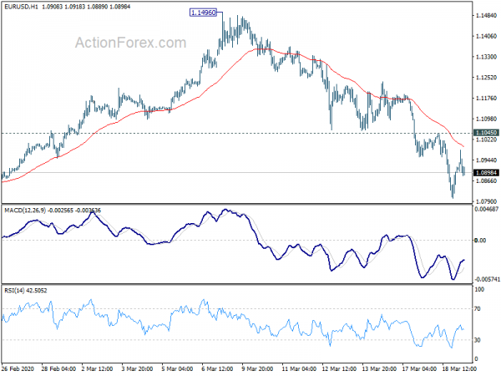The height and width of the screenshot is (376, 501).
Task: Click the 1.14840 price axis value
Action: tap(486, 15)
